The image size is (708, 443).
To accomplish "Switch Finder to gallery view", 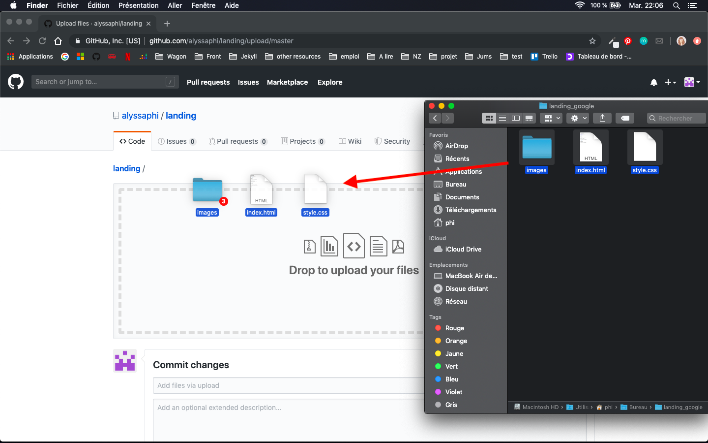I will click(x=529, y=118).
